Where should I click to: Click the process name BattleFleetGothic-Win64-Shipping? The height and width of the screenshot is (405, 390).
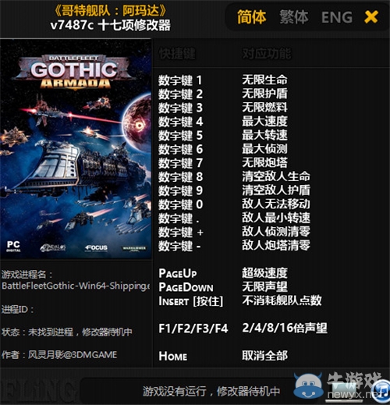[76, 286]
